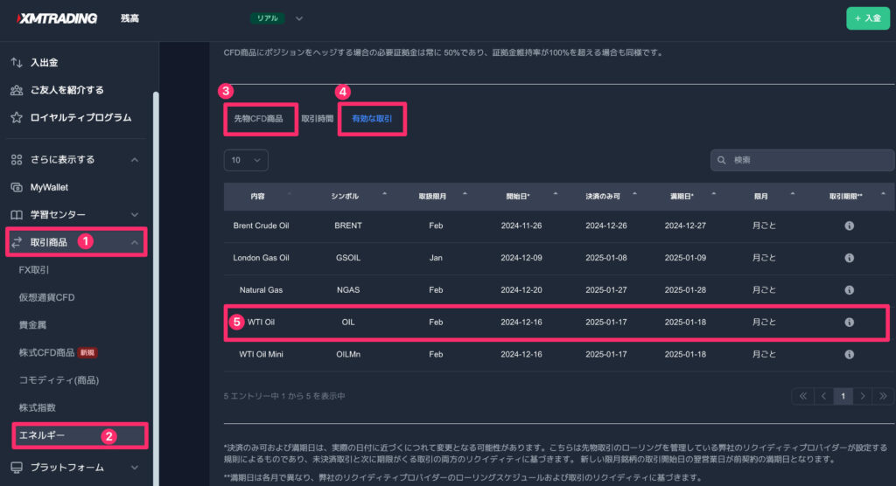The height and width of the screenshot is (486, 896).
Task: Click the loyalty program star icon
Action: click(x=17, y=117)
